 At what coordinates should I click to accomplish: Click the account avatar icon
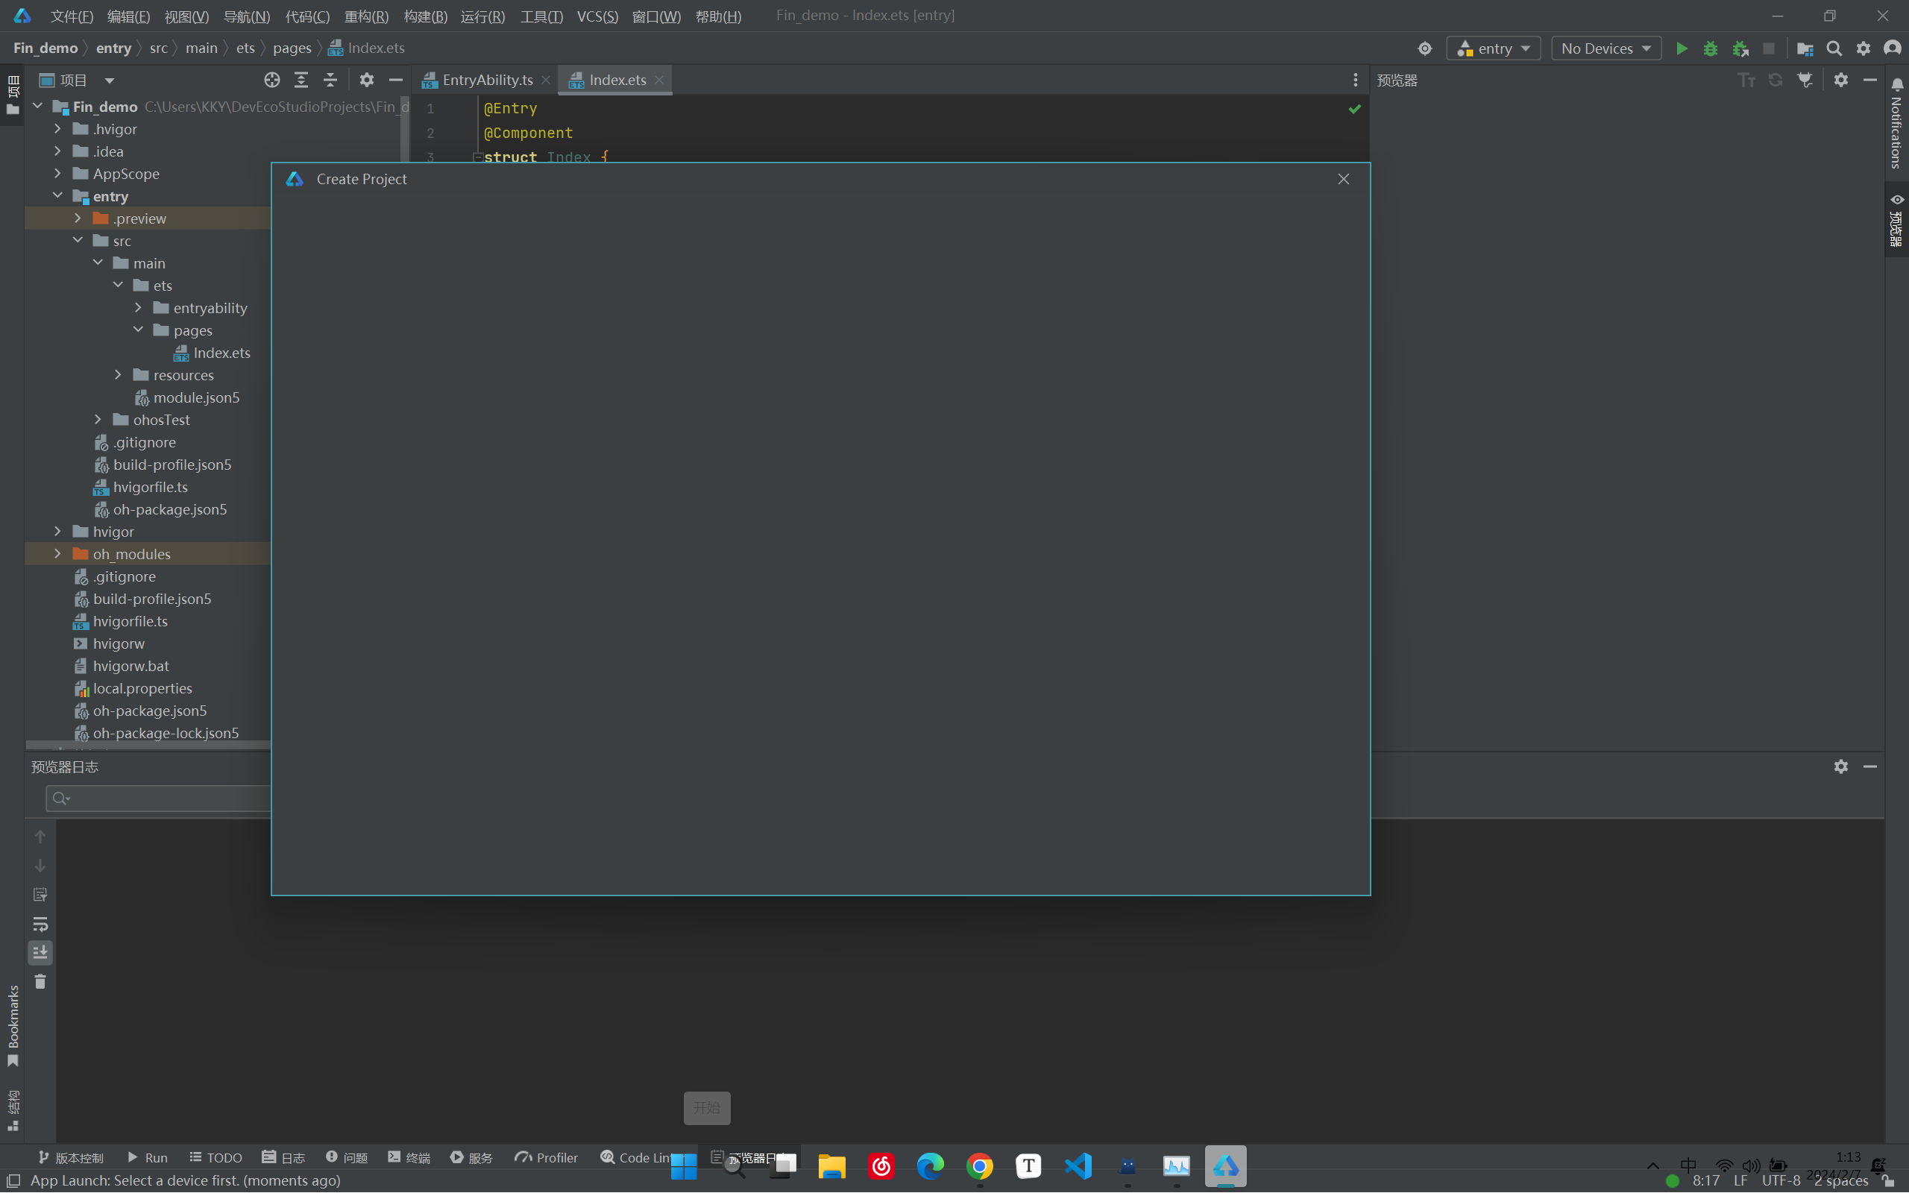tap(1893, 48)
